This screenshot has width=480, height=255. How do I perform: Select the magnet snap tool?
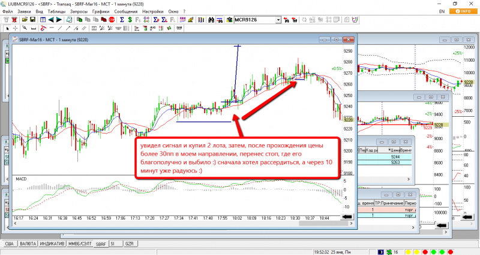[43, 28]
